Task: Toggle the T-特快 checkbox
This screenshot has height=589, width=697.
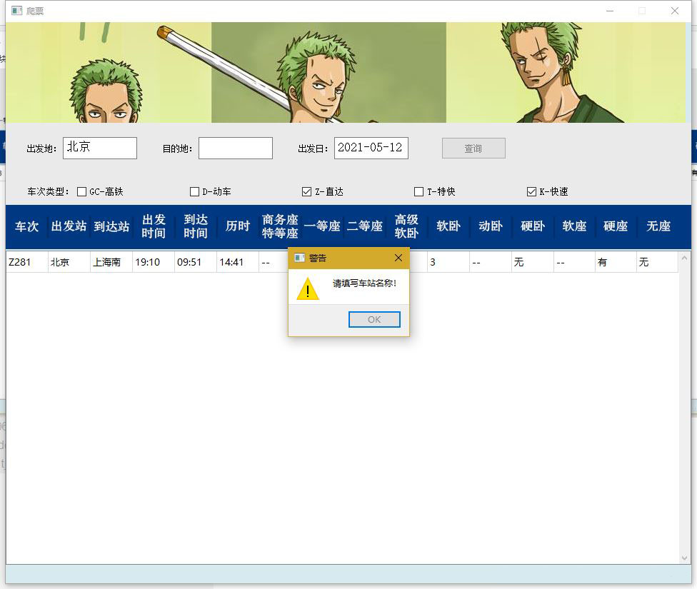Action: click(419, 191)
